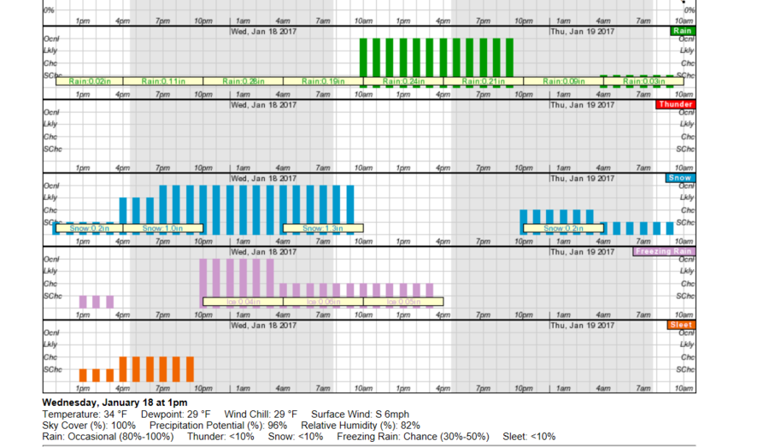This screenshot has width=769, height=447.
Task: Select the Snow:1.3in accumulation label
Action: coord(323,228)
